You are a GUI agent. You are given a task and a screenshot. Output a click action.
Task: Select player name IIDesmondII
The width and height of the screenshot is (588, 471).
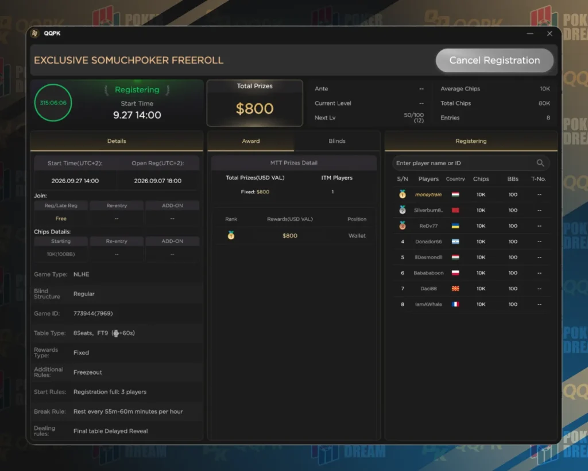coord(428,258)
